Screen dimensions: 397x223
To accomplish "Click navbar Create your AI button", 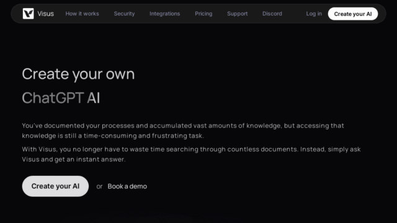I will (353, 14).
